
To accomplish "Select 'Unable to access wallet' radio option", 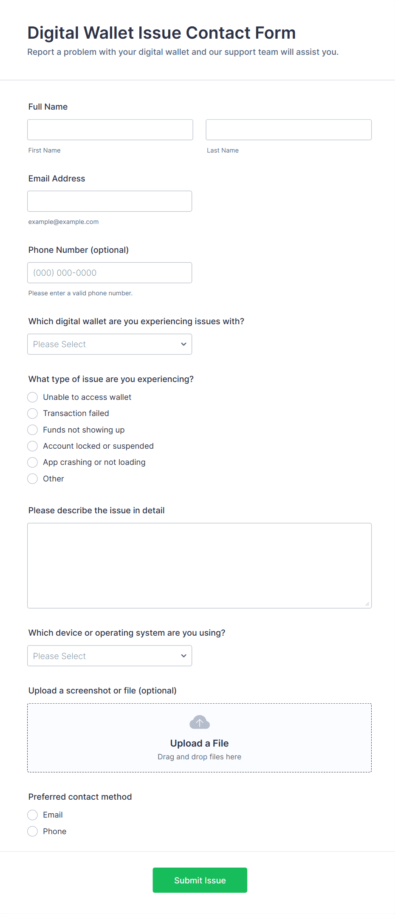I will (32, 397).
